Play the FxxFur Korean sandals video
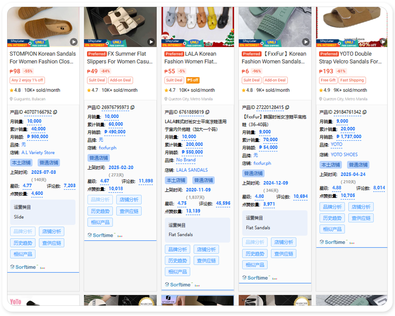The height and width of the screenshot is (316, 395). click(x=306, y=42)
